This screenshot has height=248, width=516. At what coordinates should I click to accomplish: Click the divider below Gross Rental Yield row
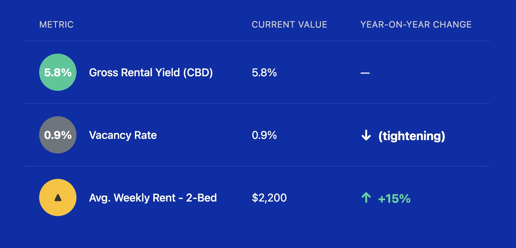tap(256, 104)
